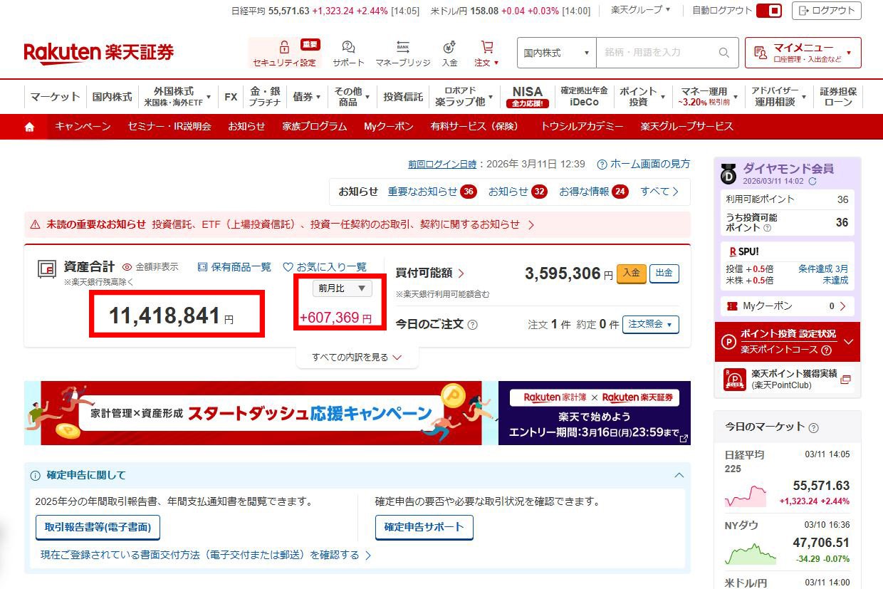Image resolution: width=883 pixels, height=589 pixels.
Task: Click the 銘柄・用語 search input field
Action: pyautogui.click(x=659, y=53)
